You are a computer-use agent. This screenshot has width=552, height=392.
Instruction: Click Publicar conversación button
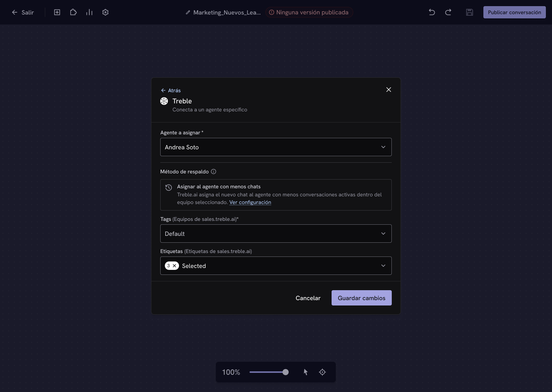514,12
